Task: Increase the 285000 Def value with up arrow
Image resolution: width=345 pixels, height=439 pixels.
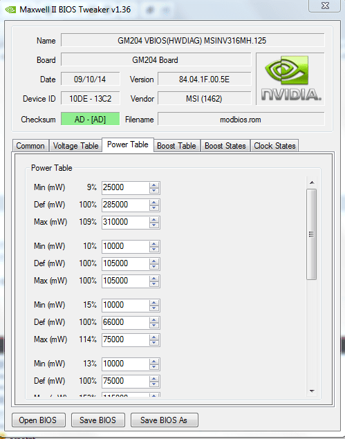Action: 154,202
